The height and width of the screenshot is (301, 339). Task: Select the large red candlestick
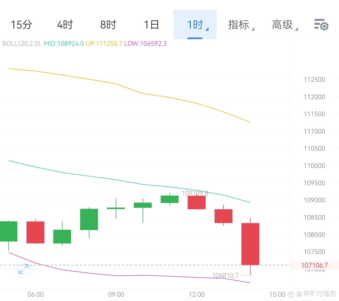click(250, 243)
